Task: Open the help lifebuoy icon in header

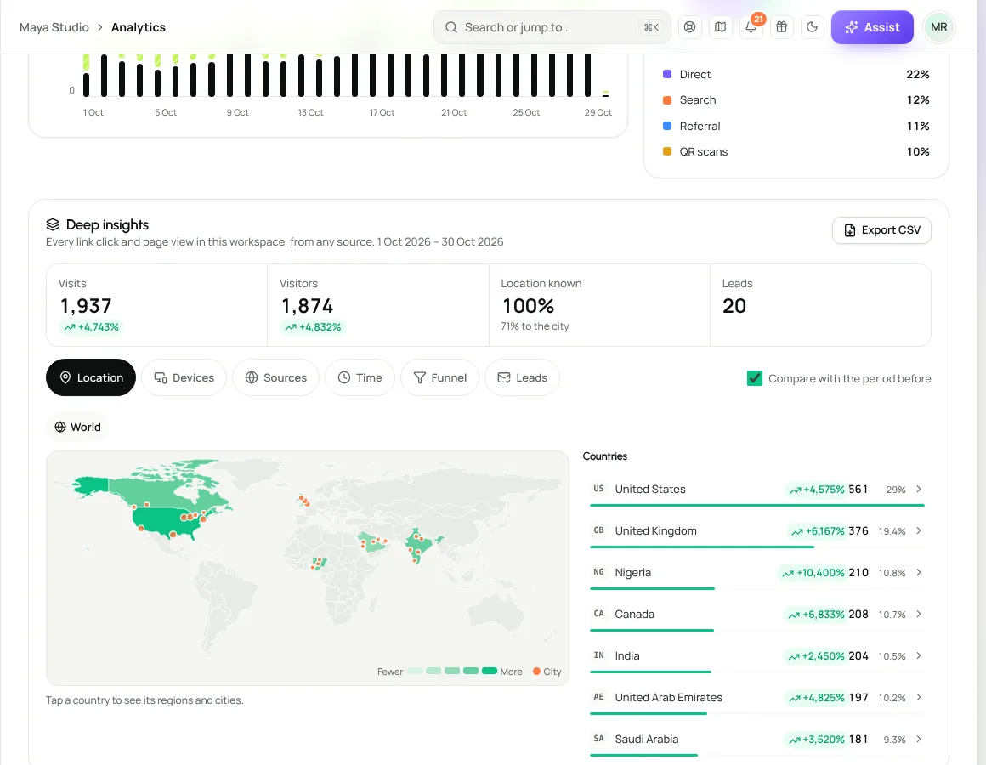Action: [690, 27]
